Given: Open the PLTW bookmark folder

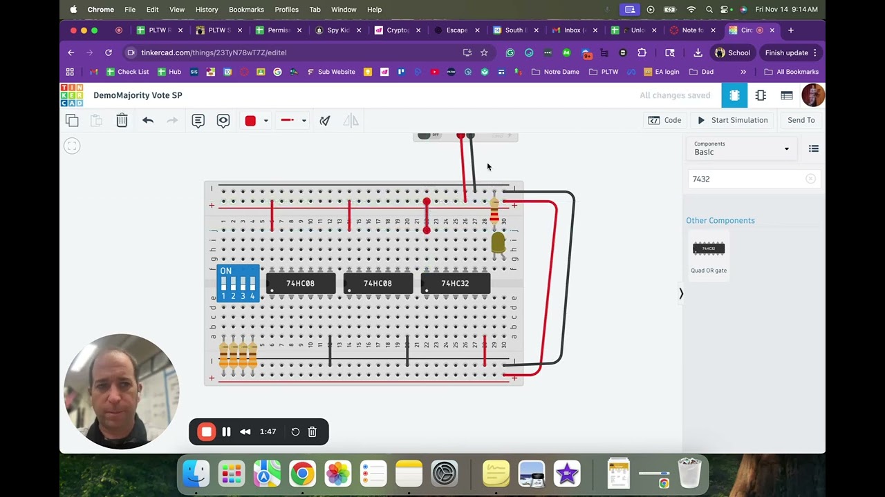Looking at the screenshot, I should [604, 72].
